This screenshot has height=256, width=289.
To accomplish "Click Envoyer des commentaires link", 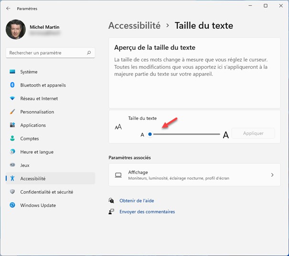I will pyautogui.click(x=147, y=212).
